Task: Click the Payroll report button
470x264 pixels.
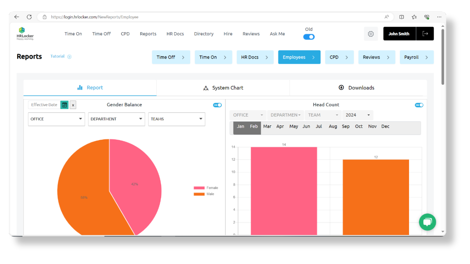Action: pos(417,57)
